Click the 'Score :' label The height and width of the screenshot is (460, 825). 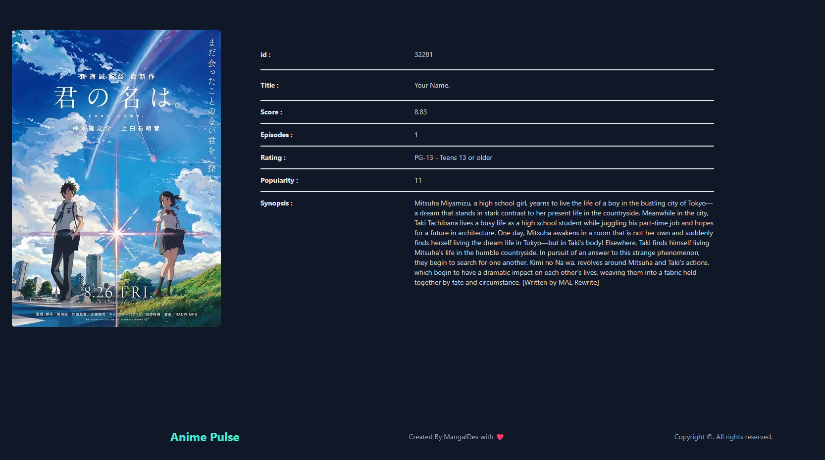[271, 112]
